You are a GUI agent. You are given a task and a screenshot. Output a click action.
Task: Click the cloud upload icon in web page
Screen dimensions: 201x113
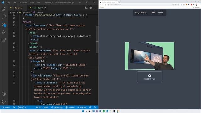149,76
